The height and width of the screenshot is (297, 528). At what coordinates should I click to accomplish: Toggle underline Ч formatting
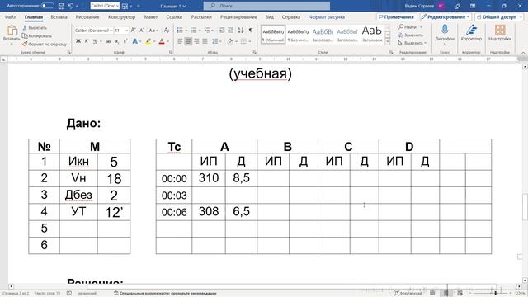[96, 41]
